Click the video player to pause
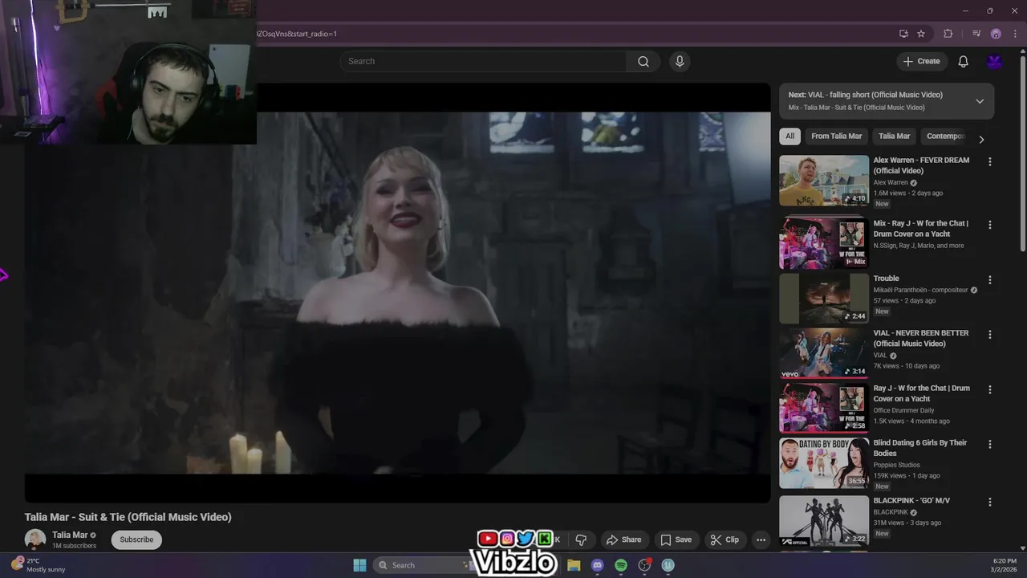The image size is (1027, 578). point(397,293)
